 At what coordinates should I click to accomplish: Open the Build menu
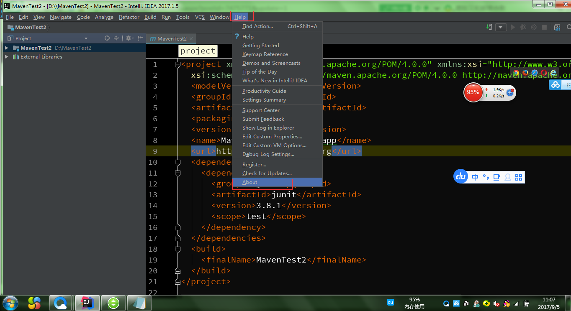click(x=150, y=17)
